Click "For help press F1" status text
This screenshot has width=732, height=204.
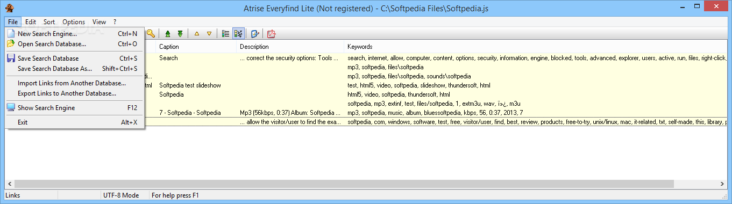[x=175, y=195]
